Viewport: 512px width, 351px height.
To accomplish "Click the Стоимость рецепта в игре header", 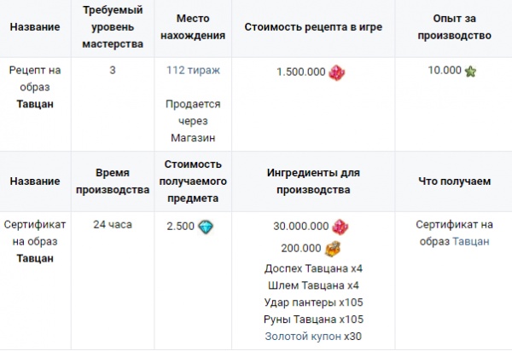I will 313,27.
